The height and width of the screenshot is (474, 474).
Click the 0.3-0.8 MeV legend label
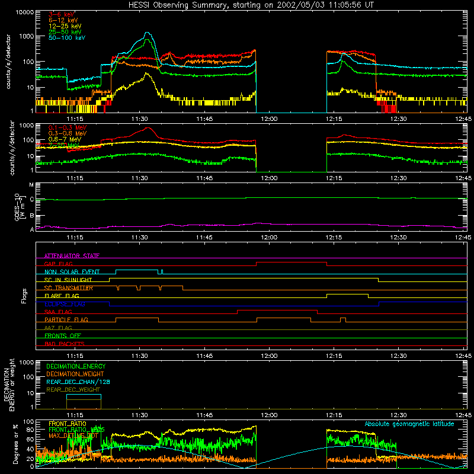tap(68, 133)
